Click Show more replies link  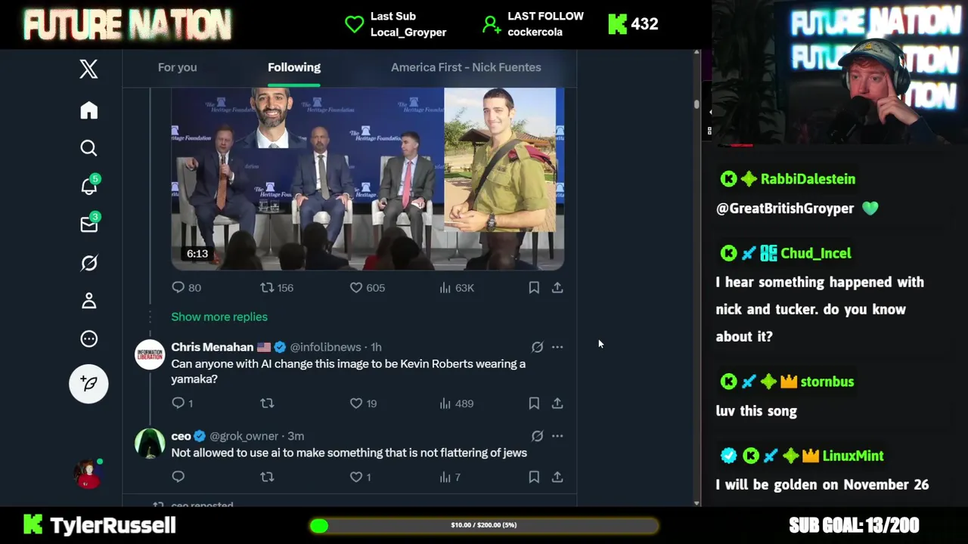tap(219, 317)
